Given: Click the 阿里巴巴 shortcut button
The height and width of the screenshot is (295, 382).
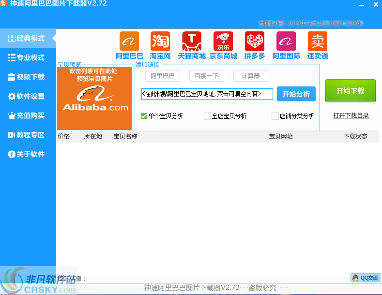Looking at the screenshot, I should click(x=163, y=76).
